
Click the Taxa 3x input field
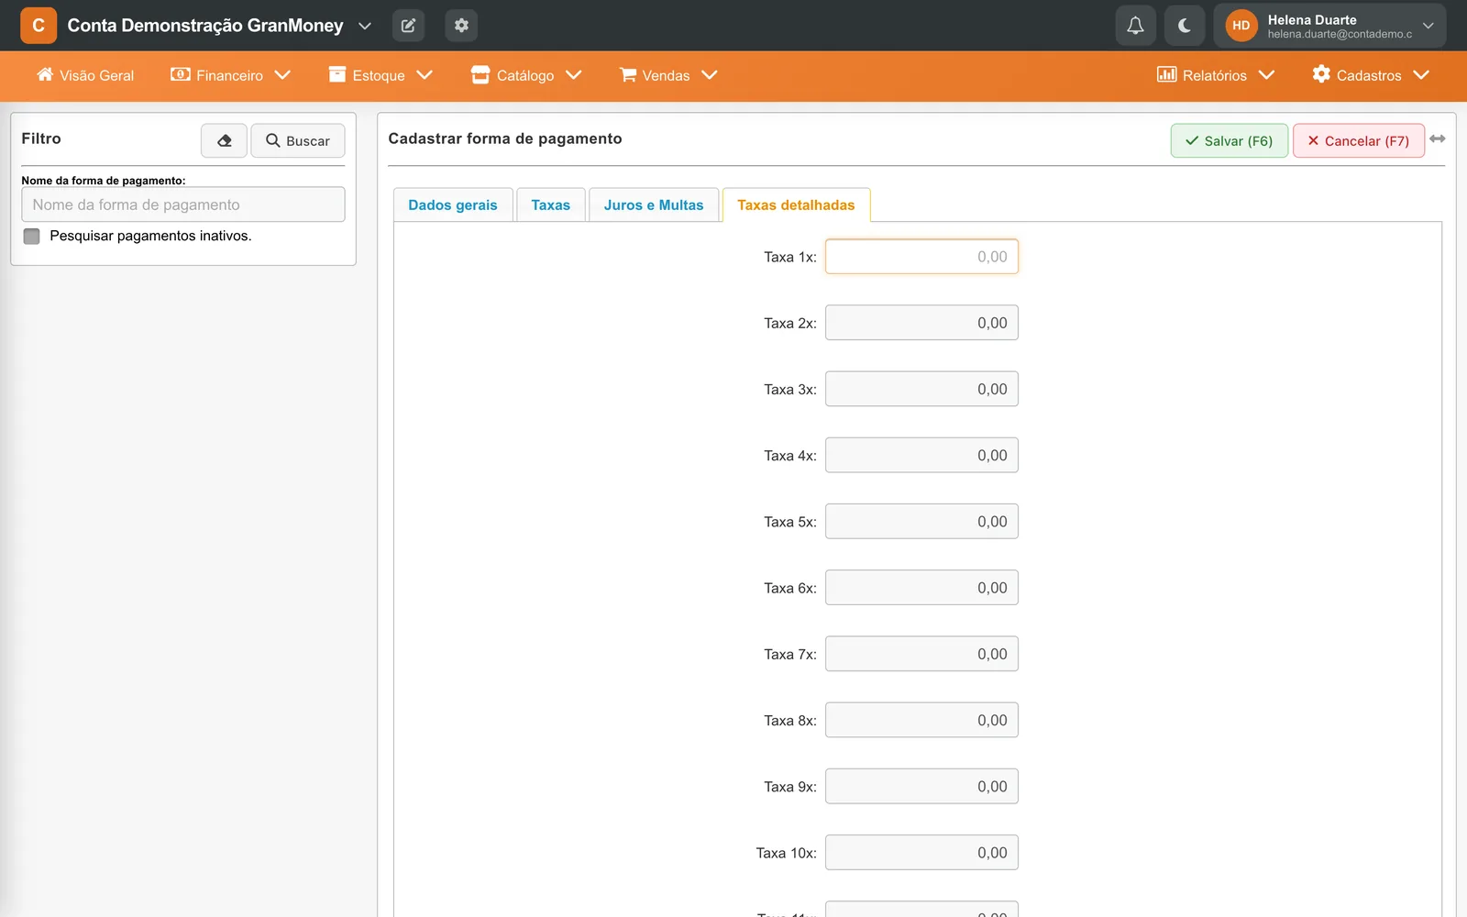(921, 389)
